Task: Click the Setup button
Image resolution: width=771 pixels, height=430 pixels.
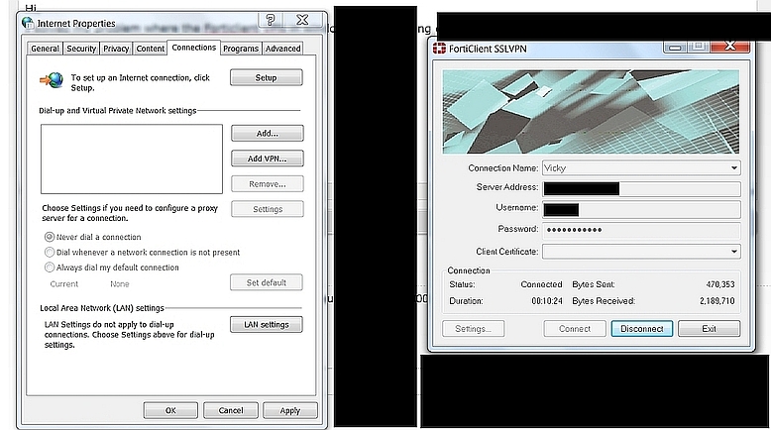Action: [x=266, y=77]
